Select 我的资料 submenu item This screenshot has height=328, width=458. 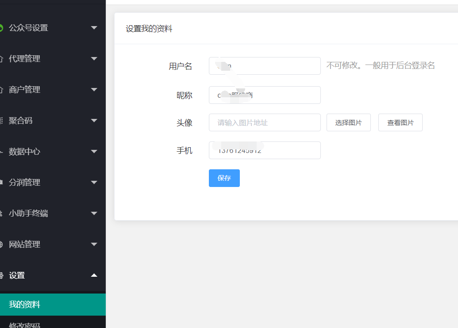53,305
